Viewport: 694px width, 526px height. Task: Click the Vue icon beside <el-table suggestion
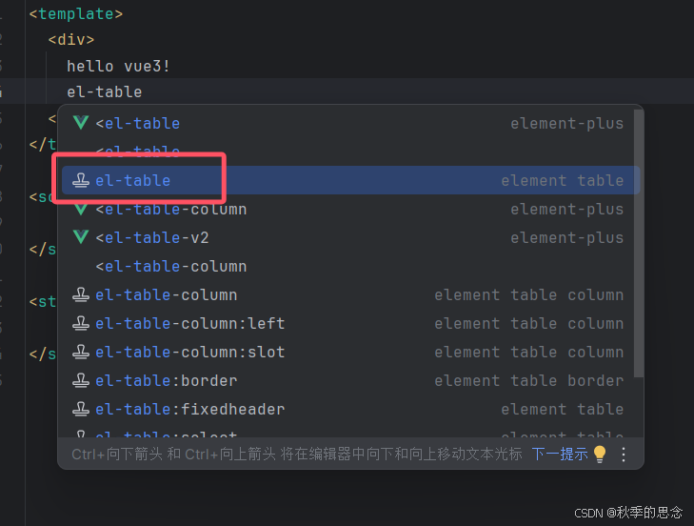pos(81,123)
